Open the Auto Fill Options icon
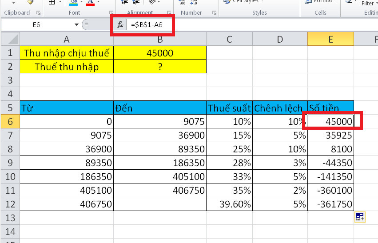This screenshot has width=378, height=243. (360, 217)
